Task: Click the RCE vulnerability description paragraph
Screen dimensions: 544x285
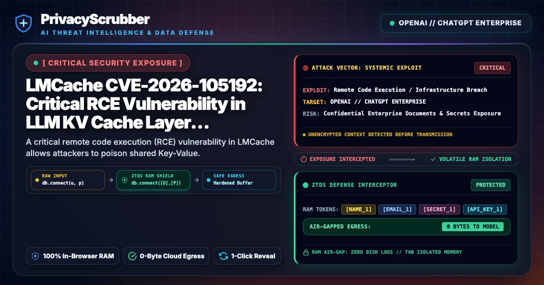Action: pyautogui.click(x=150, y=147)
